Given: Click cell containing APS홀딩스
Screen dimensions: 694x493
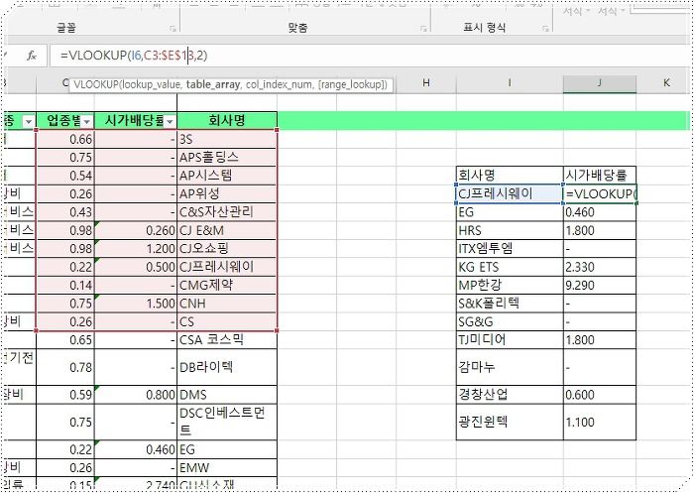Looking at the screenshot, I should [x=227, y=158].
